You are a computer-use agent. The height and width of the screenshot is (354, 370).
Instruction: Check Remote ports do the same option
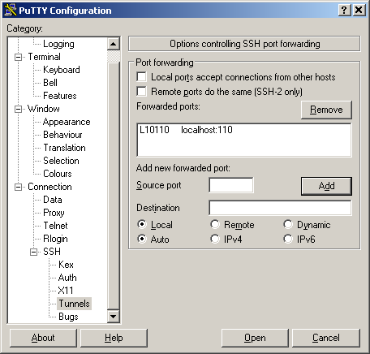coord(141,92)
